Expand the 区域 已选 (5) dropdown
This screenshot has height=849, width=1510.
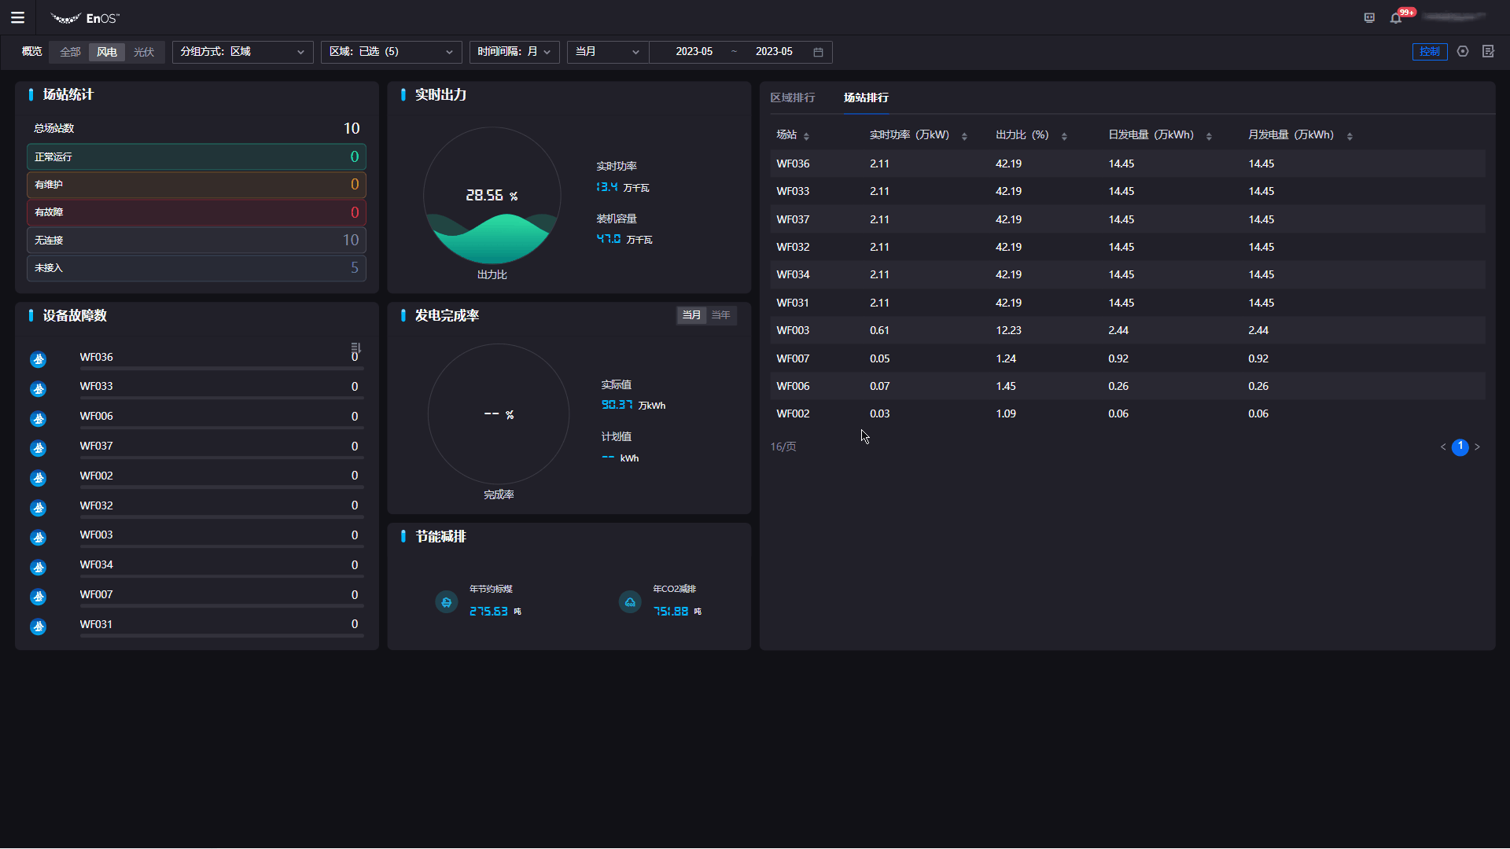pyautogui.click(x=391, y=52)
